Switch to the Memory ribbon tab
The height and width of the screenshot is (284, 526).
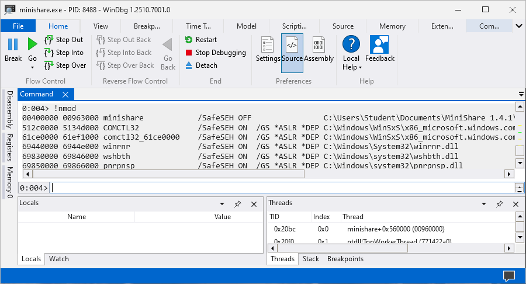click(x=392, y=26)
